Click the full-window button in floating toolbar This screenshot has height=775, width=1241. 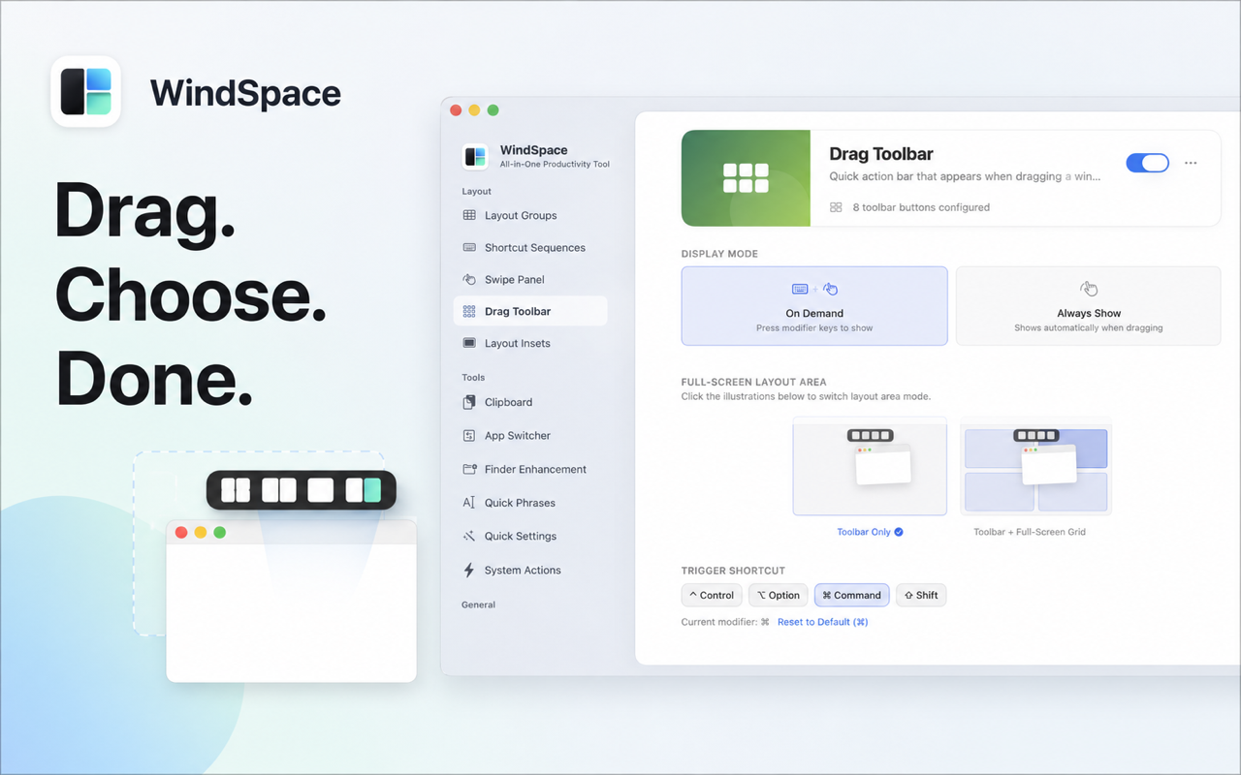click(x=320, y=490)
